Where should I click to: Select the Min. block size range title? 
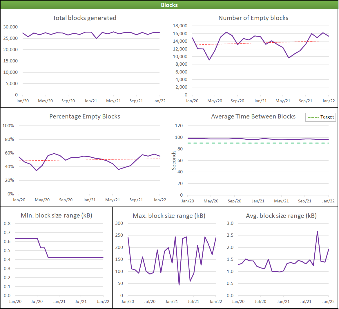click(x=57, y=215)
